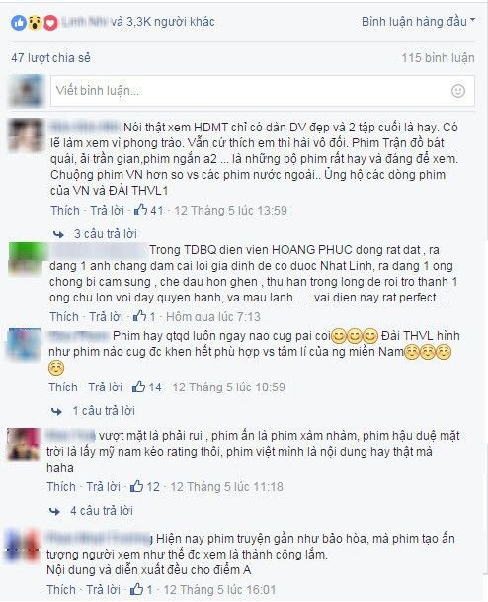
Task: Click the Viết bình luận input field
Action: [x=263, y=91]
